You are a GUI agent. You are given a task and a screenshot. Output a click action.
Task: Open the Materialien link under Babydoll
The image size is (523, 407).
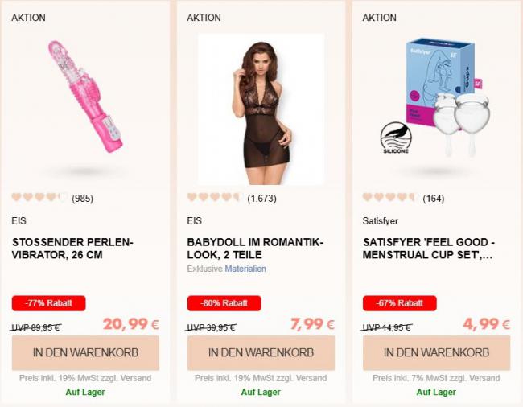[x=245, y=269]
